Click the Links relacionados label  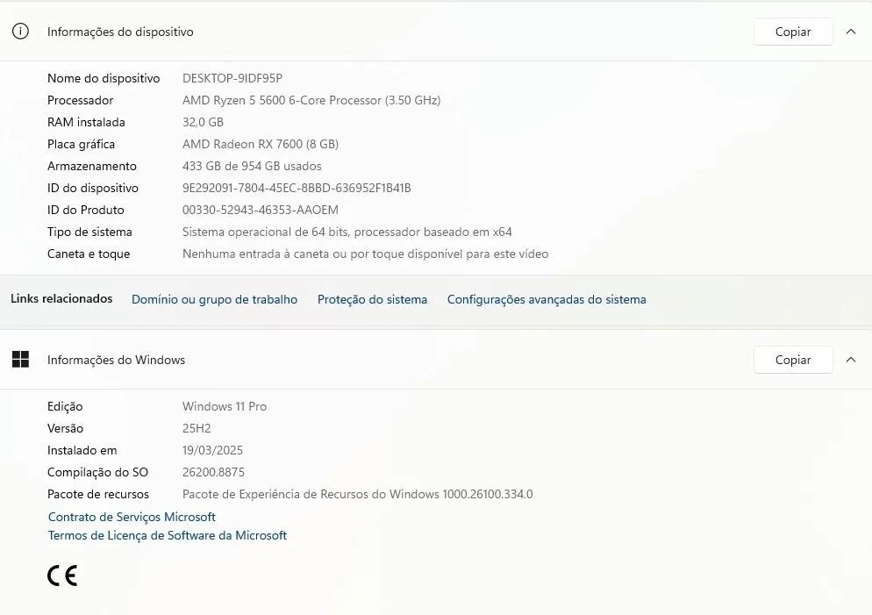[x=61, y=298]
